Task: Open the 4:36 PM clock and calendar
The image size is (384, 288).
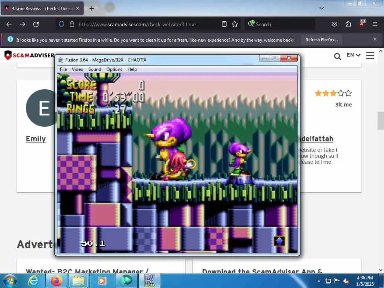Action: pos(365,281)
